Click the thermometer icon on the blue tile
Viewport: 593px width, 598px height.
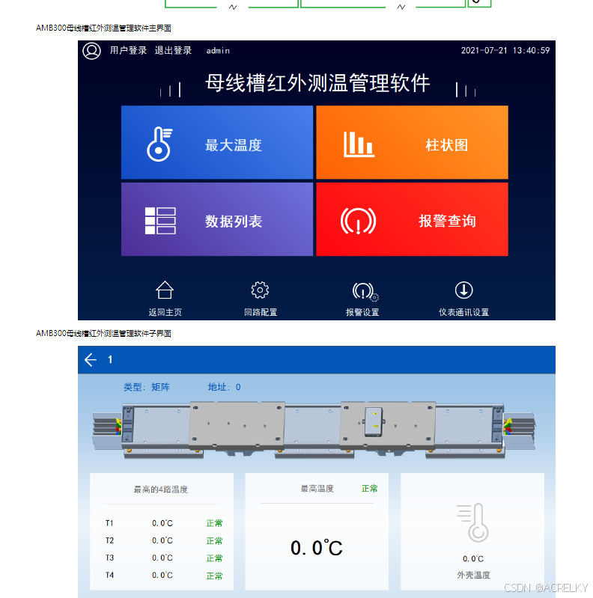tap(159, 144)
